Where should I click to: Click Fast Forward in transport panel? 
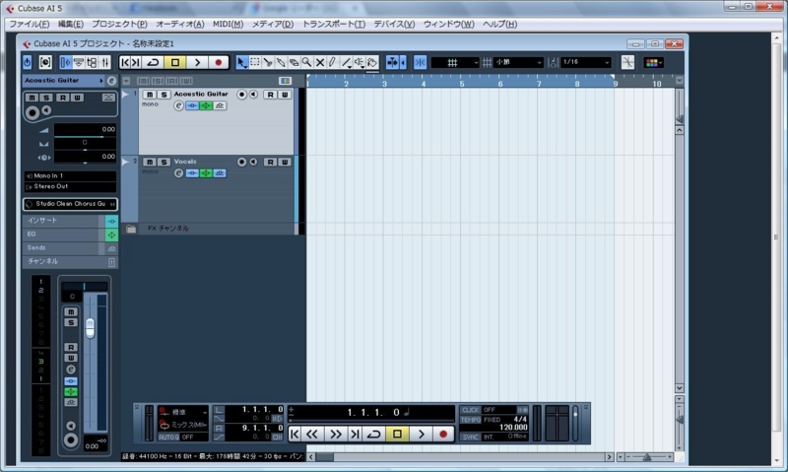[x=336, y=434]
